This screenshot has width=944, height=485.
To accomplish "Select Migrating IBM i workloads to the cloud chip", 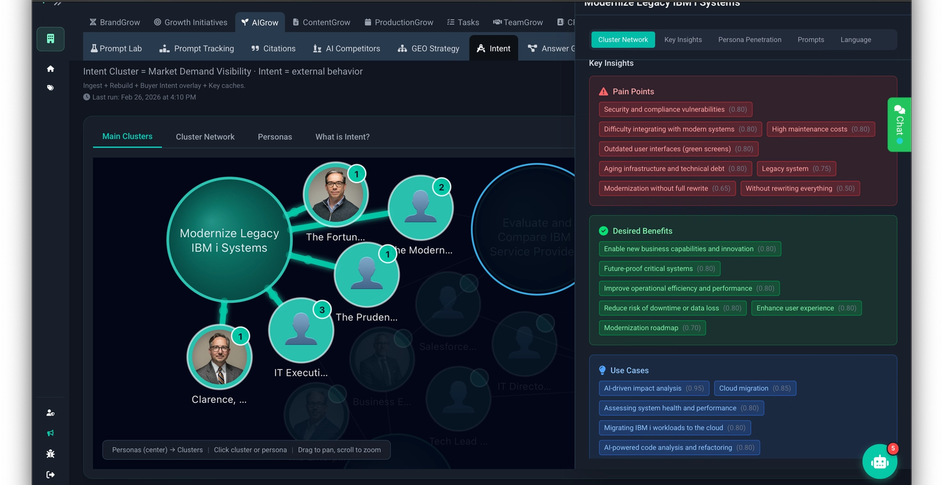I will click(675, 428).
